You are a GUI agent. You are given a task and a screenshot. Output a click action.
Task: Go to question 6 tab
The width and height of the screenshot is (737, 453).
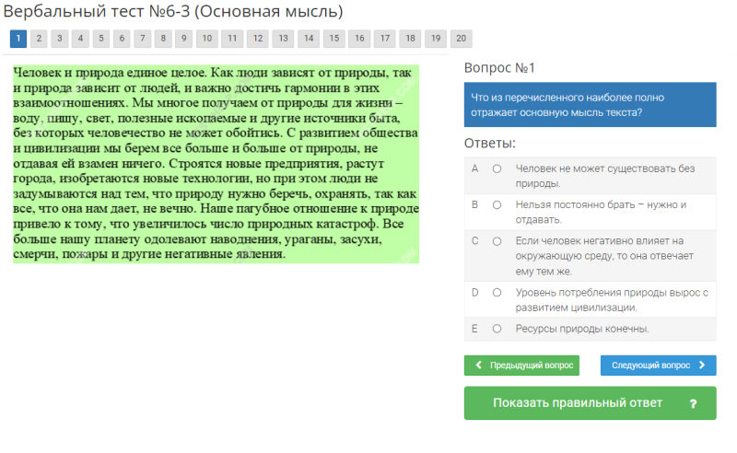pyautogui.click(x=122, y=39)
